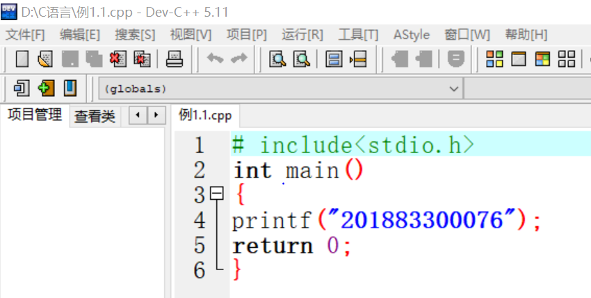Click the grayed-out Save icon

coord(70,59)
